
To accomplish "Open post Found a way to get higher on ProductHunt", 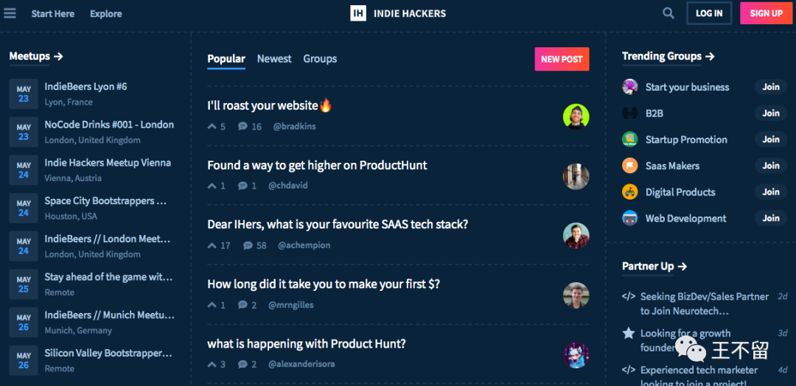I will pos(317,165).
